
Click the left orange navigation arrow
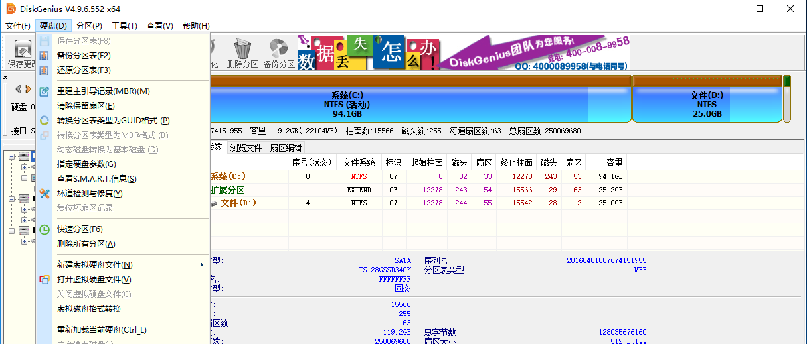click(x=18, y=89)
